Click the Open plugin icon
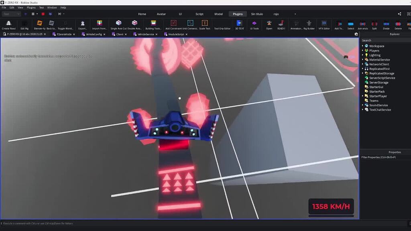 pyautogui.click(x=269, y=25)
